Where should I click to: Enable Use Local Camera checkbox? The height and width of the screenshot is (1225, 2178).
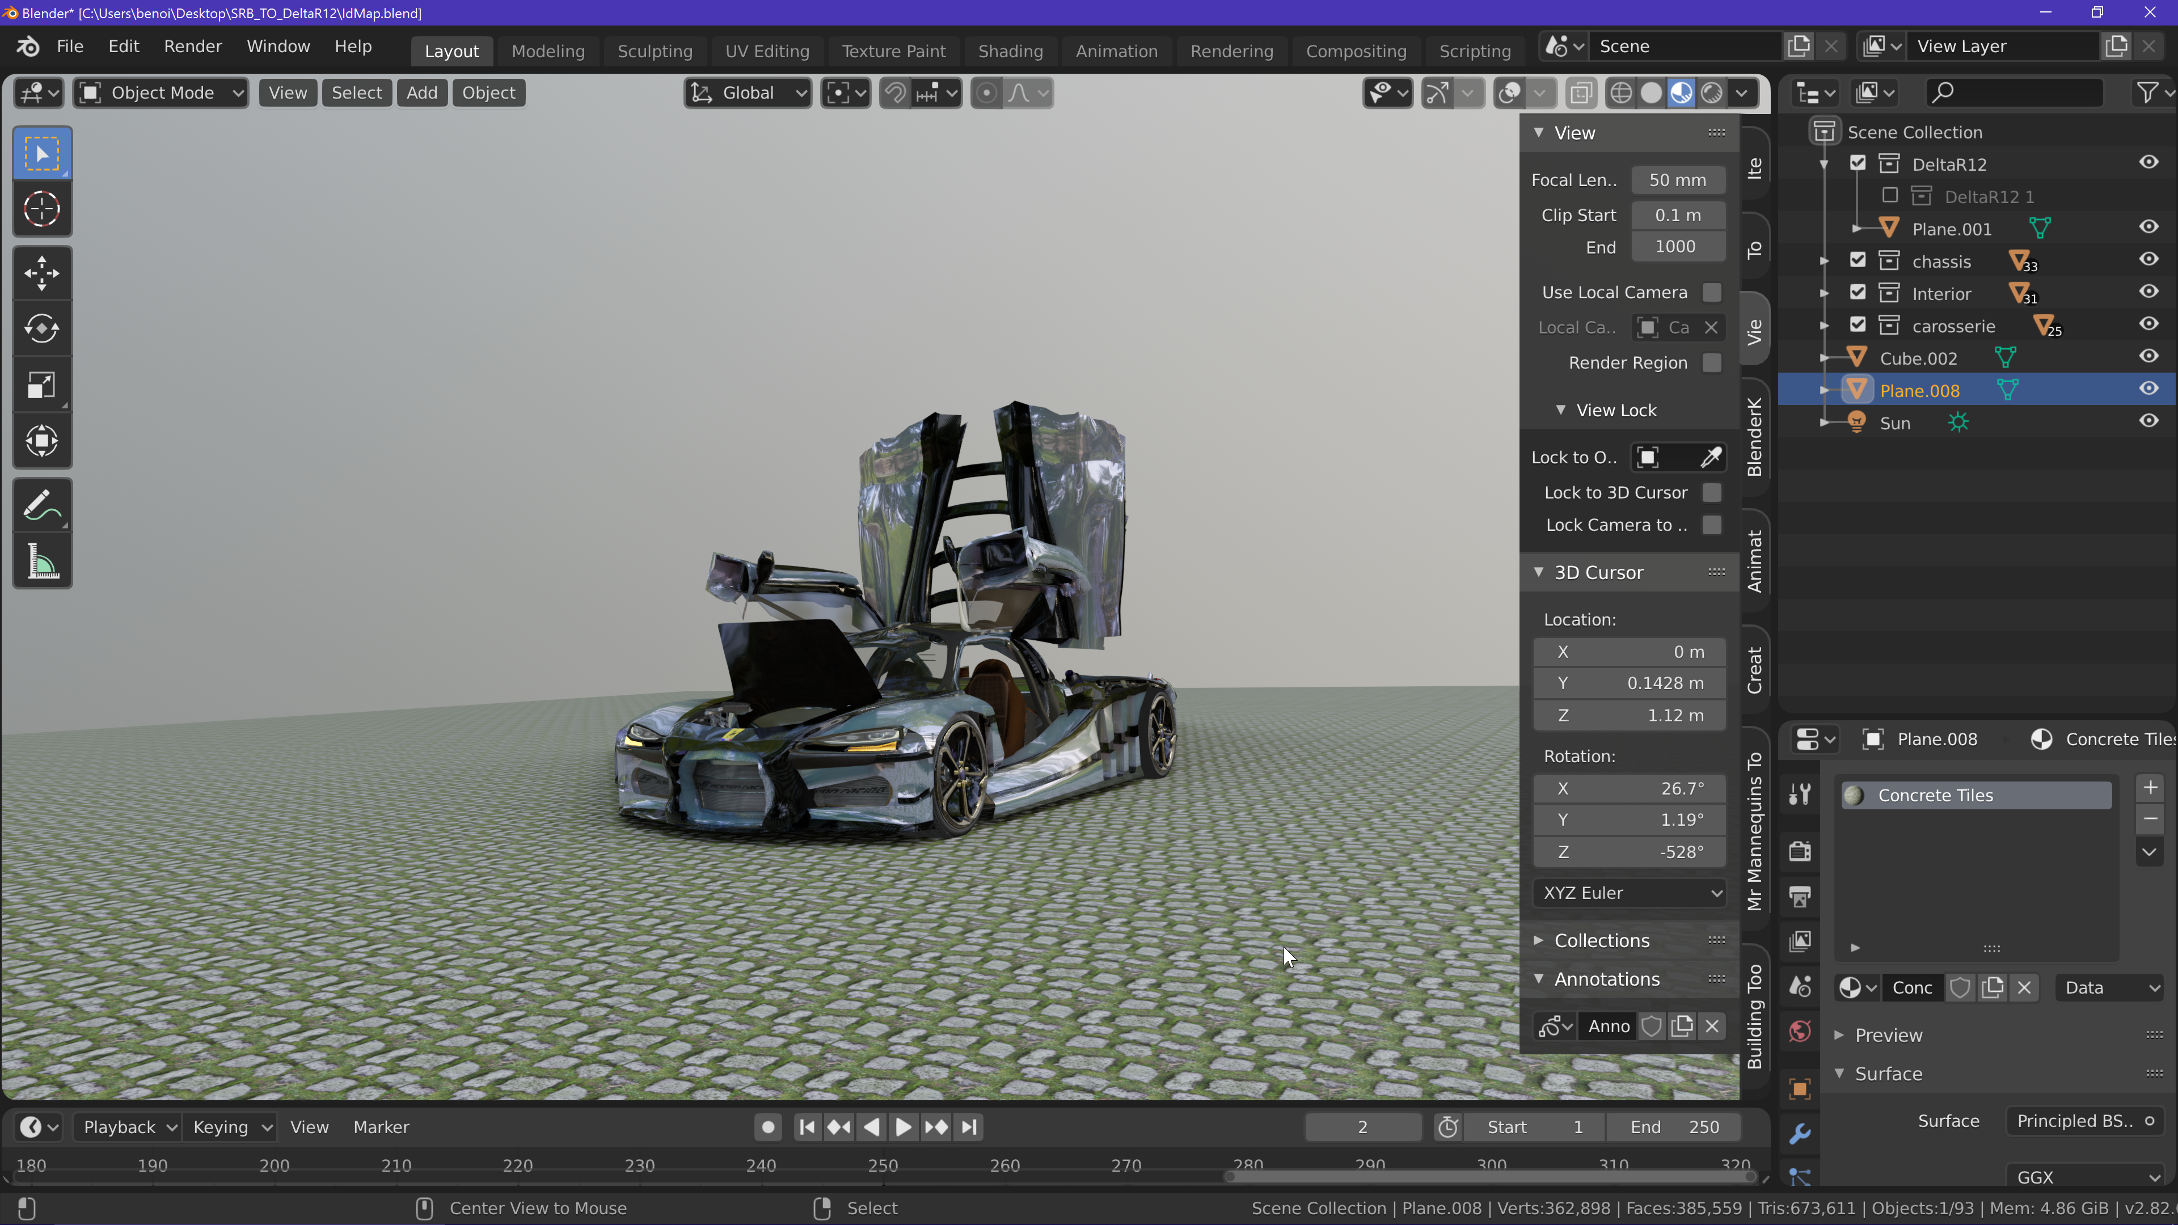(1711, 293)
